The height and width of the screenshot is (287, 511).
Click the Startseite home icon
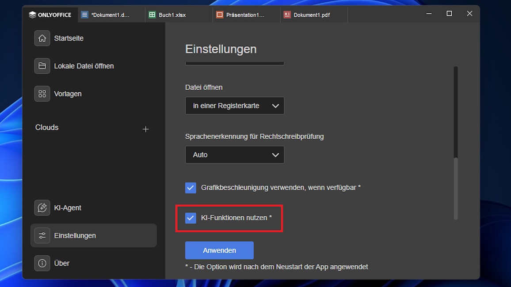pyautogui.click(x=42, y=38)
